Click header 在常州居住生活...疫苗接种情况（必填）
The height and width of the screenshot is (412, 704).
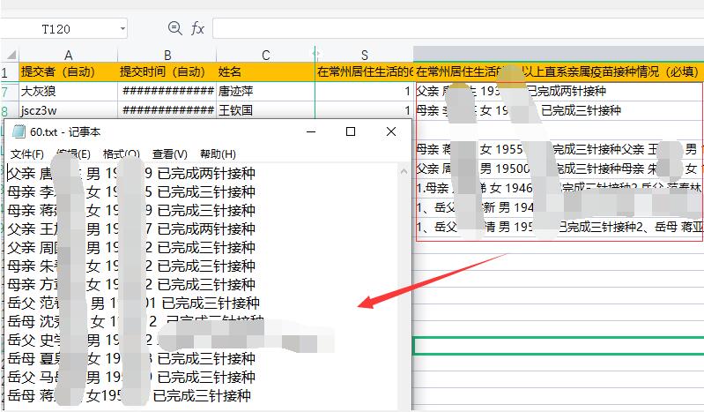[x=559, y=71]
